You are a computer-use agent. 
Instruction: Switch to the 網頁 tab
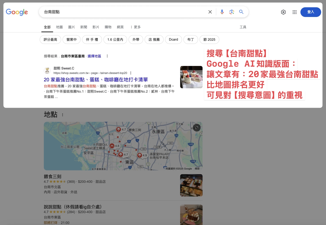tap(120, 27)
